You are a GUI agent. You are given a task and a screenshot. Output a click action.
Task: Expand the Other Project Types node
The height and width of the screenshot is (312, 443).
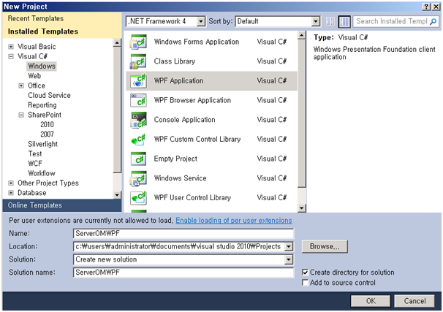coord(11,183)
